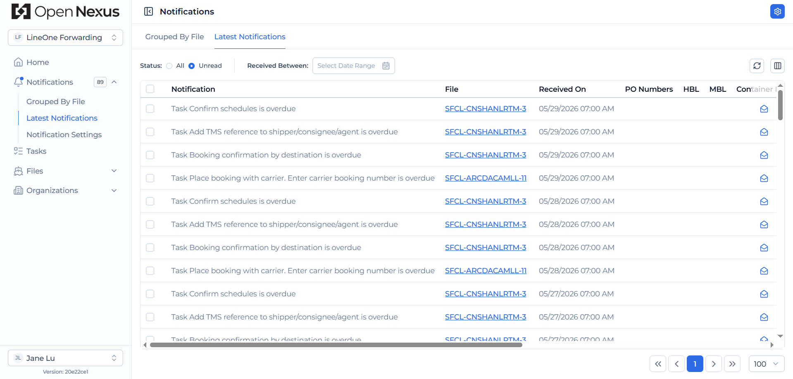Check 05/28 Booking confirmation row checkbox
The width and height of the screenshot is (793, 379).
[x=150, y=248]
